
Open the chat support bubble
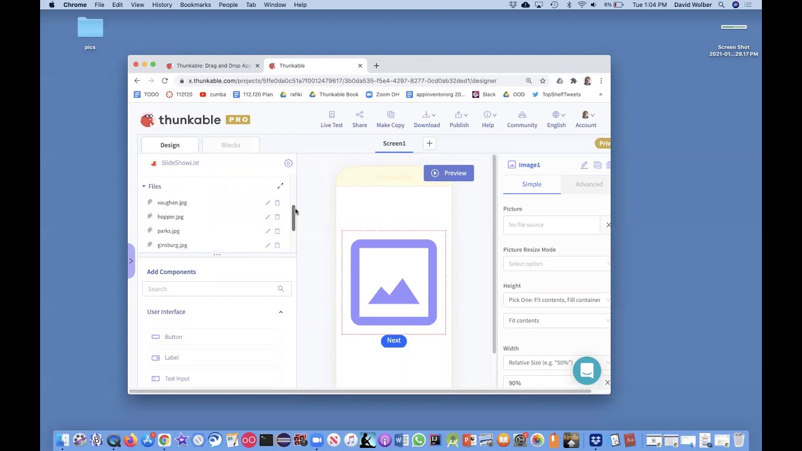coord(586,371)
